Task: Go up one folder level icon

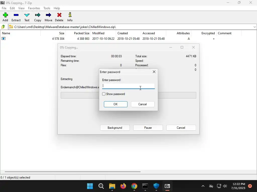Action: (3, 27)
